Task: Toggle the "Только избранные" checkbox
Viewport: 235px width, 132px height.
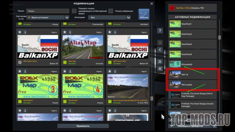Action: coord(111,11)
